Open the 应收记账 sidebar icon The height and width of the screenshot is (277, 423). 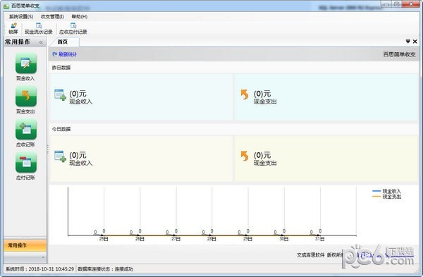26,130
